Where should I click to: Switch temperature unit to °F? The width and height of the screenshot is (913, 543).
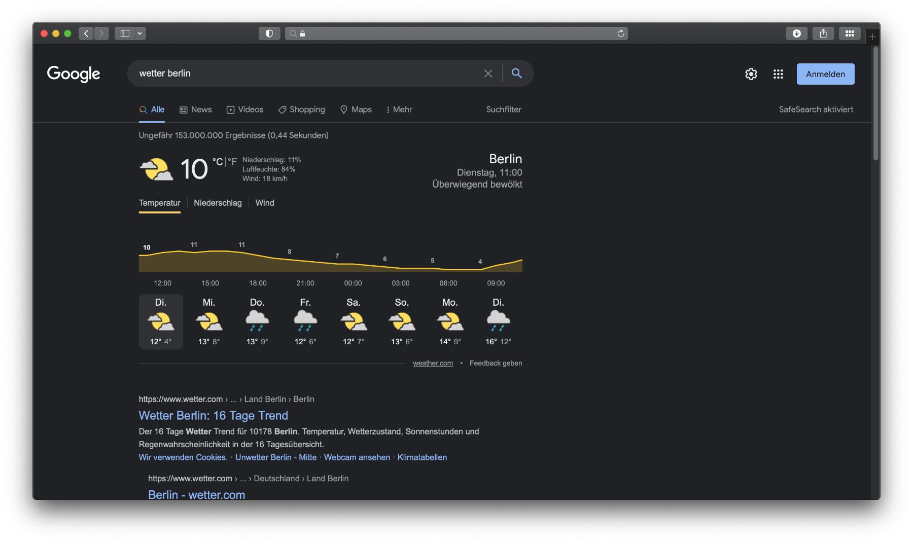[232, 162]
